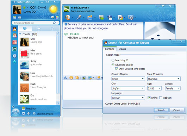Start a video call via webcam icon

pyautogui.click(x=68, y=17)
